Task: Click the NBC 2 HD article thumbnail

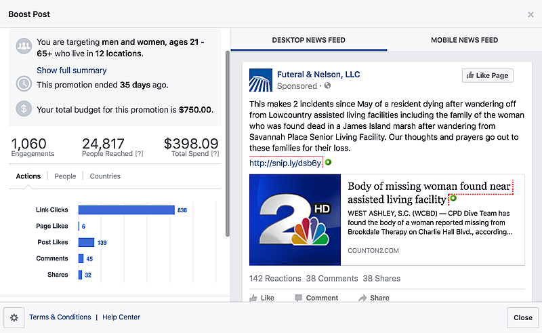Action: 295,220
